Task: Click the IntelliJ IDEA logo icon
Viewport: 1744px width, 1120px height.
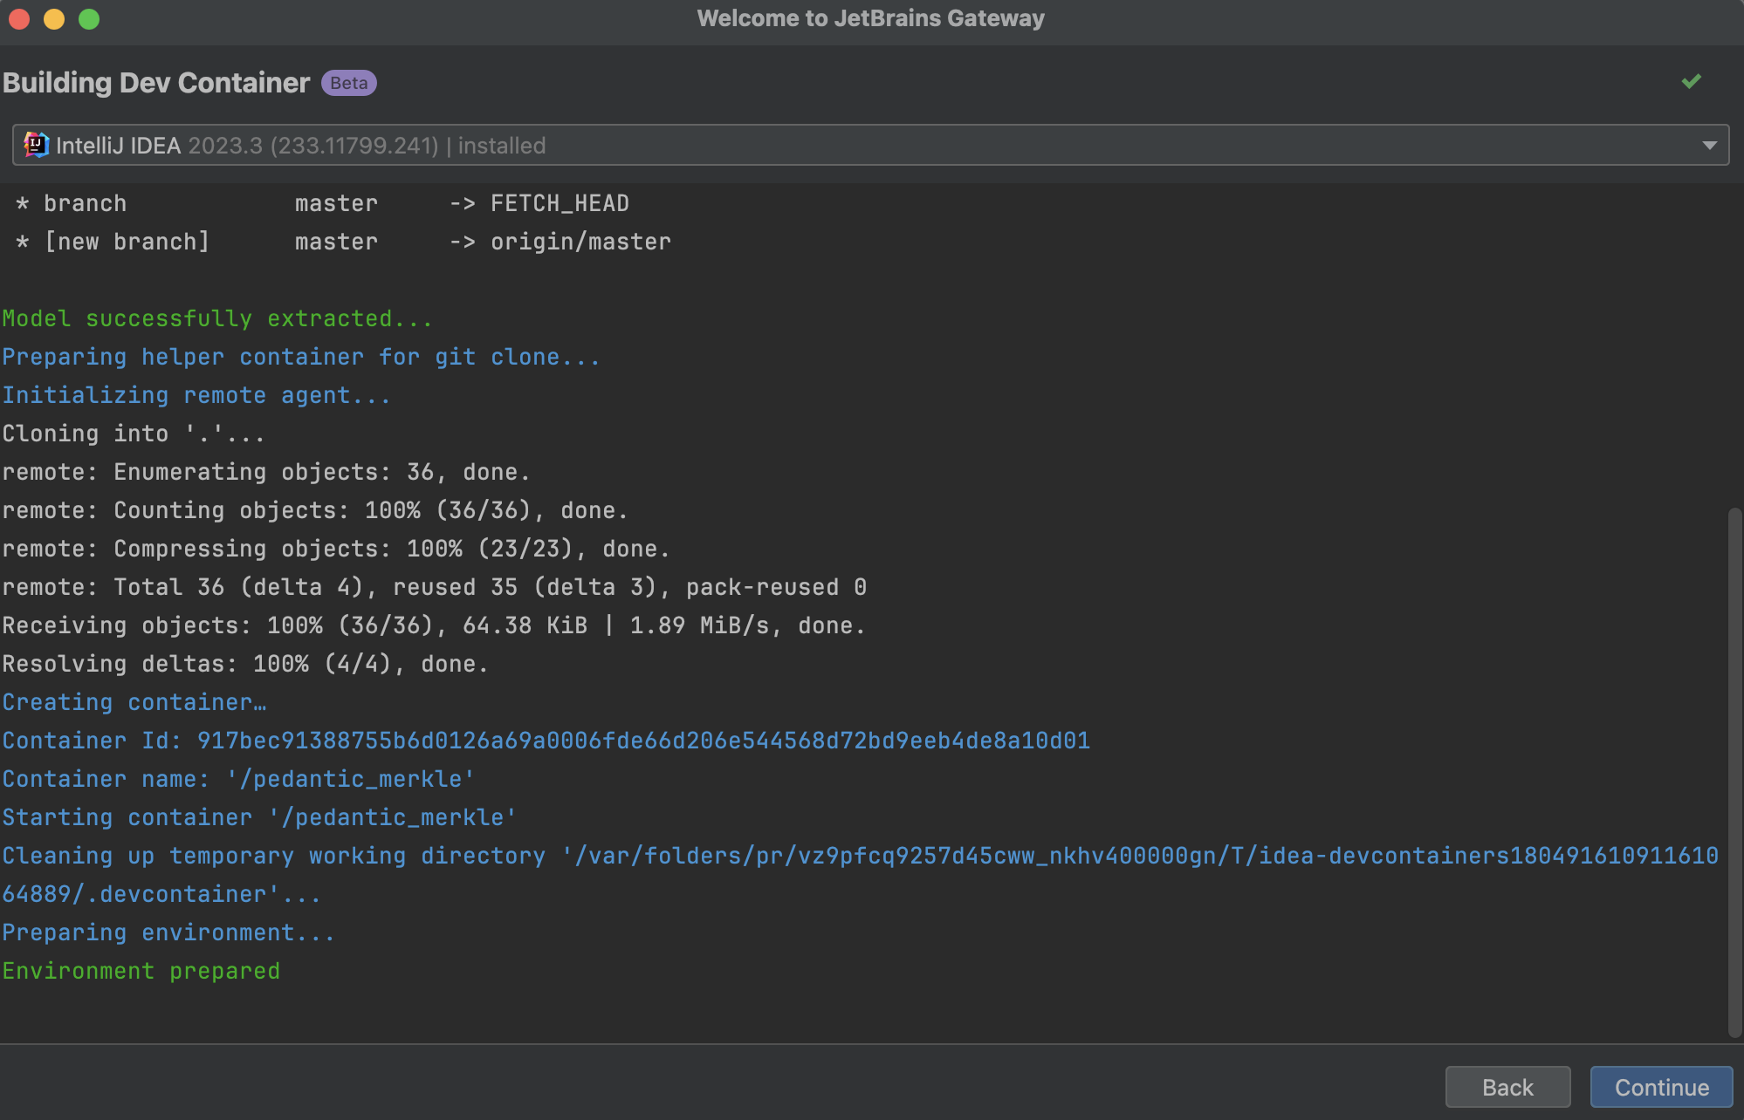Action: (36, 145)
